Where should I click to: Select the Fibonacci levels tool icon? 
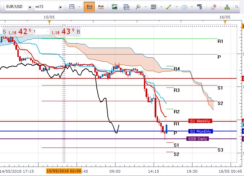pyautogui.click(x=153, y=7)
